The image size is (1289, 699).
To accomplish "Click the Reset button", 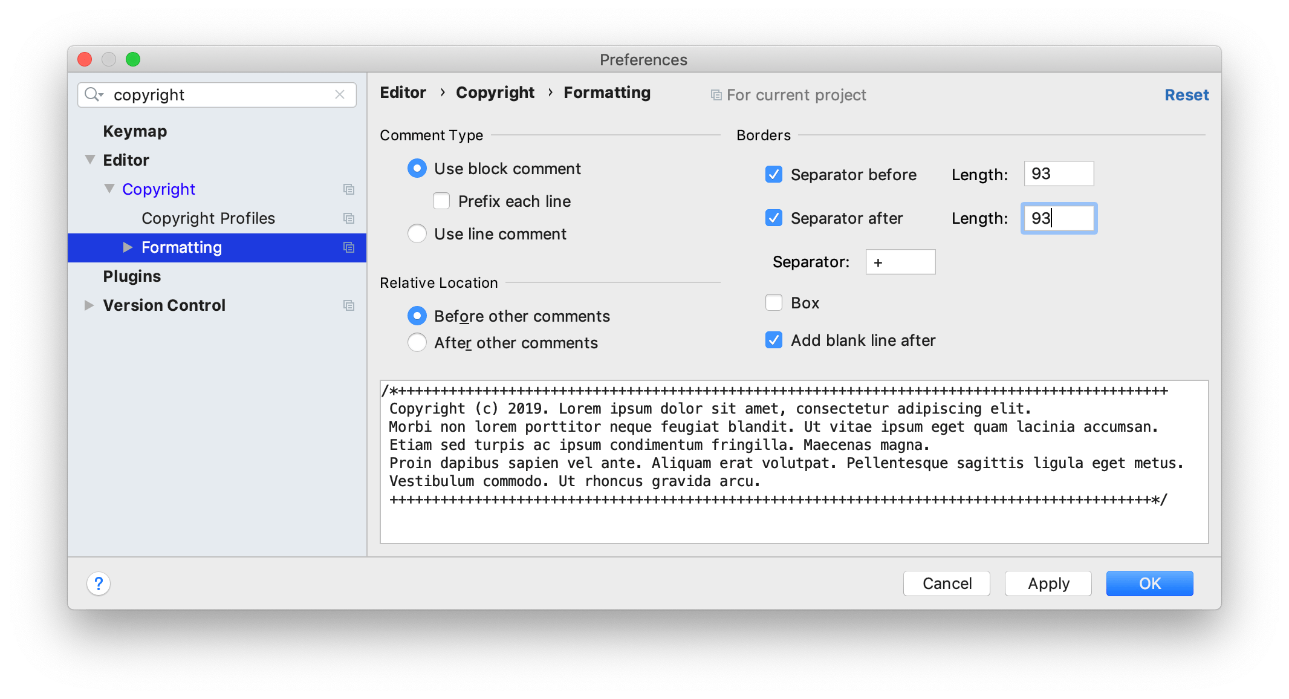I will [x=1188, y=95].
